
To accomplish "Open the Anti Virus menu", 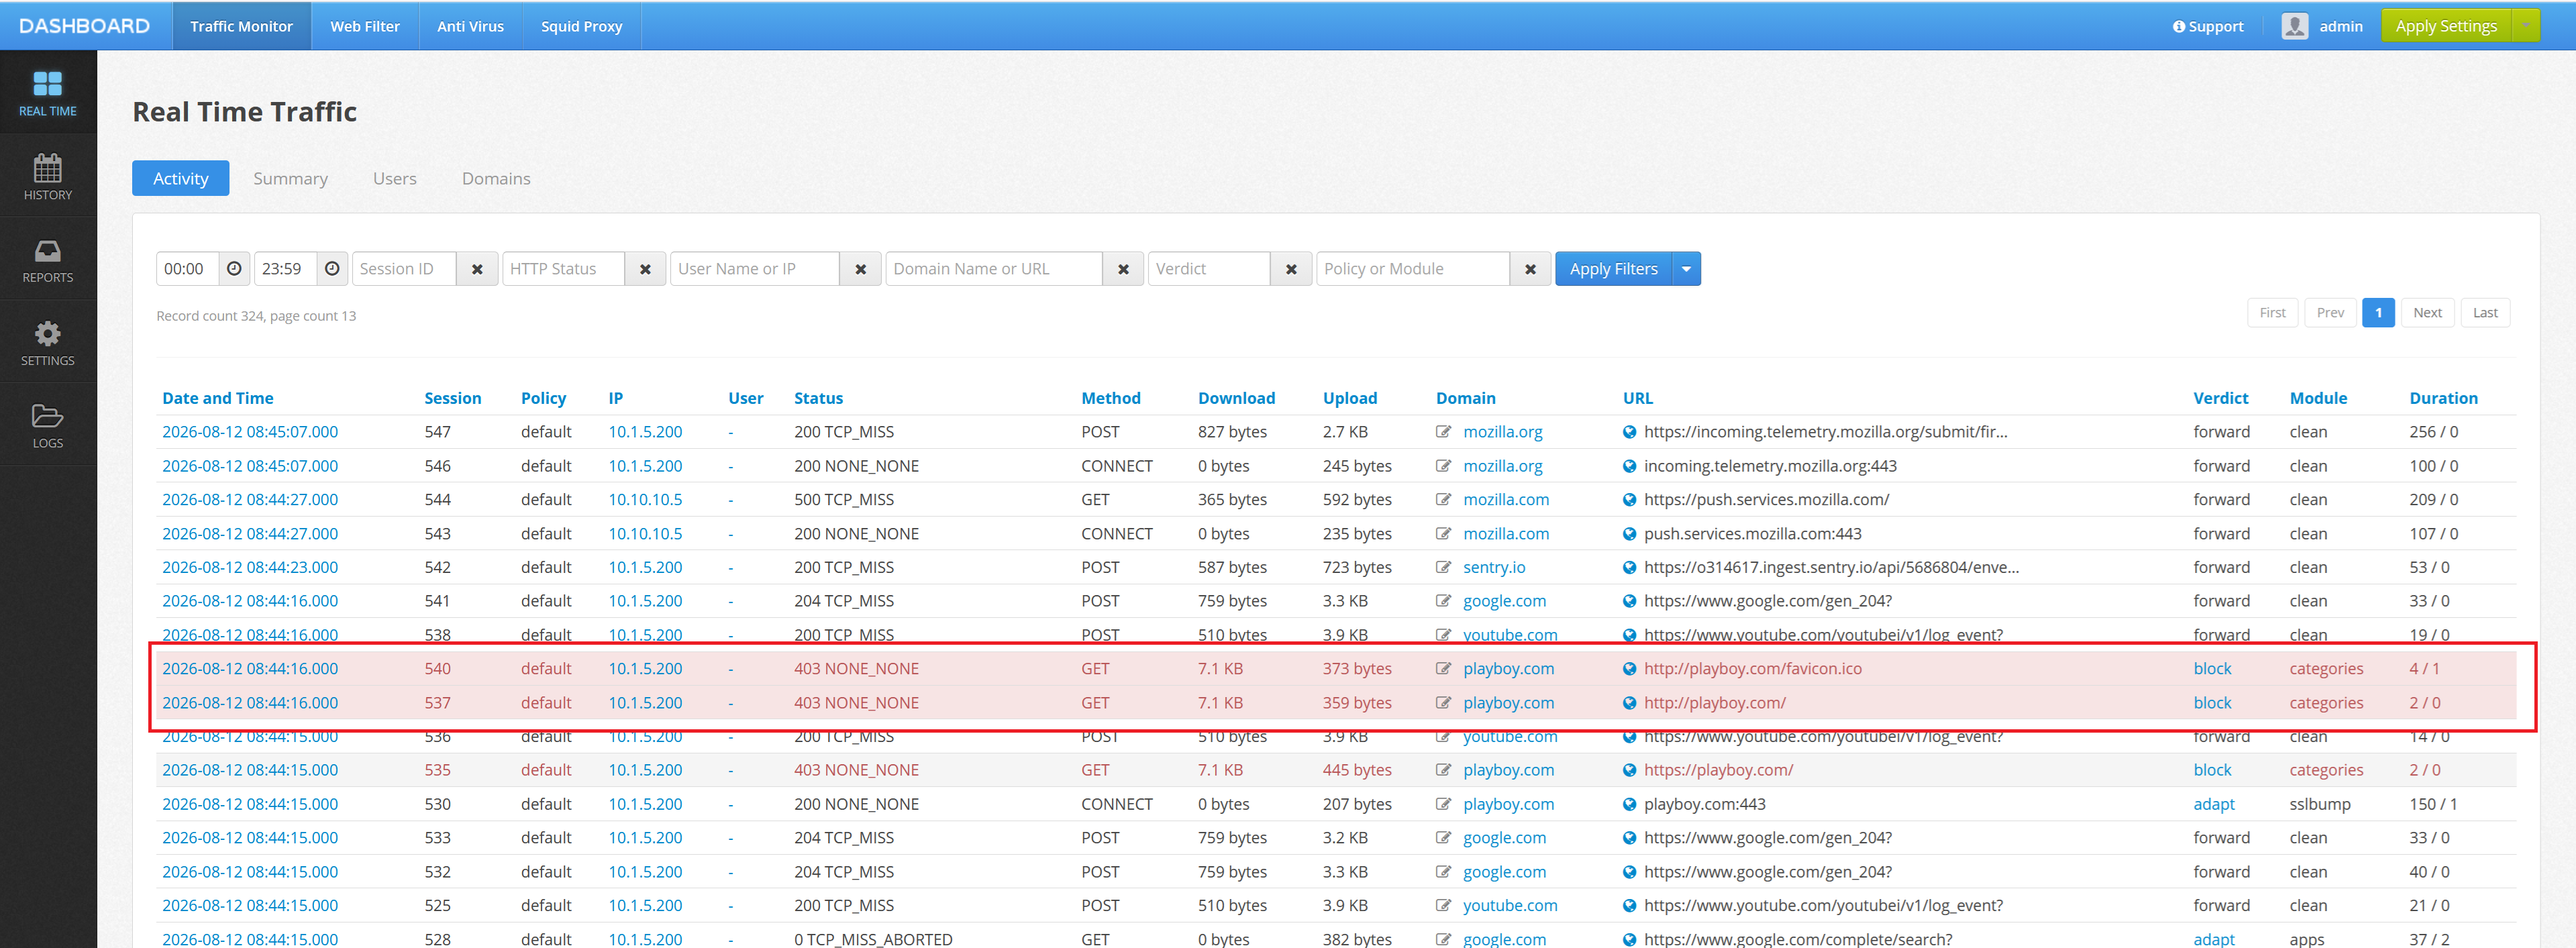I will pos(470,26).
